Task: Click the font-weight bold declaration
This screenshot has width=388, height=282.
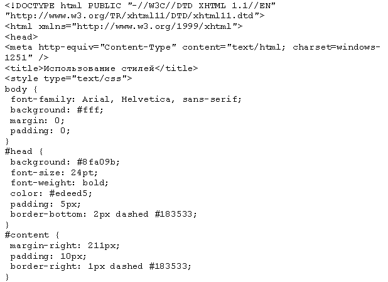Action: [x=60, y=183]
